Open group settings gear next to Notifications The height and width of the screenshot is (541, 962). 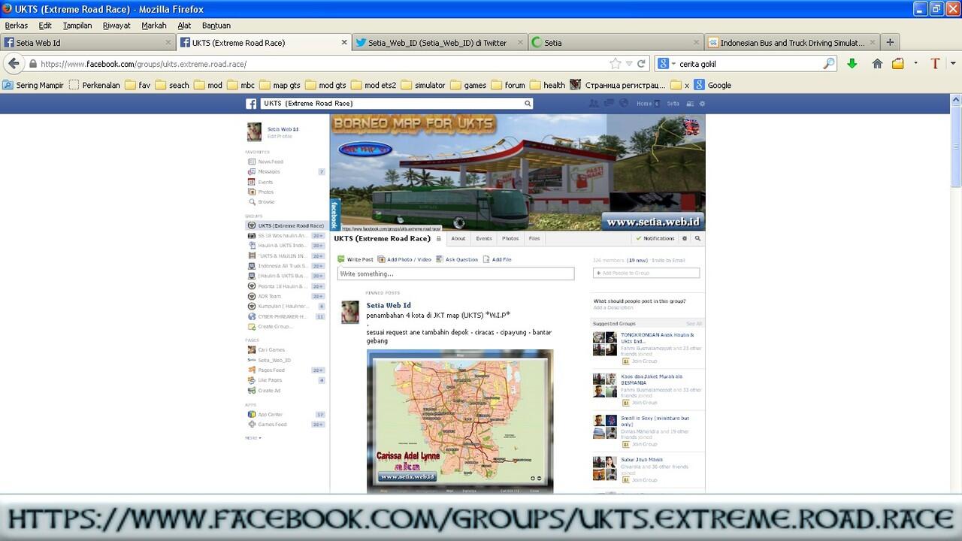685,238
